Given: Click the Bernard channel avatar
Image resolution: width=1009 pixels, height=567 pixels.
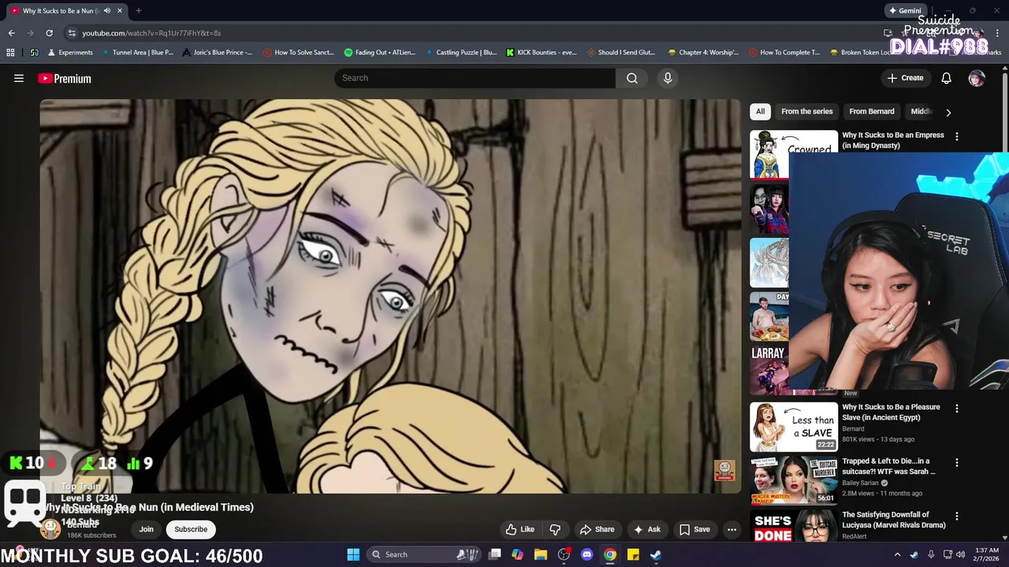Looking at the screenshot, I should coord(50,529).
